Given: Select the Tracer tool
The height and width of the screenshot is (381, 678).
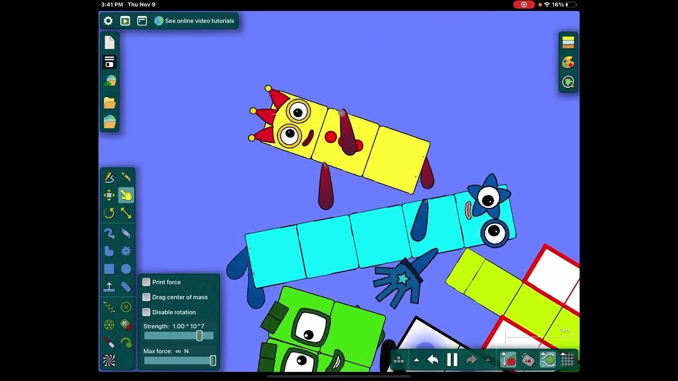Looking at the screenshot, I should (x=126, y=342).
